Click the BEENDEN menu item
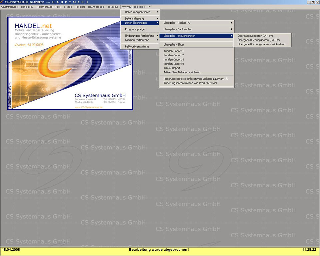The height and width of the screenshot is (256, 320). (x=140, y=7)
